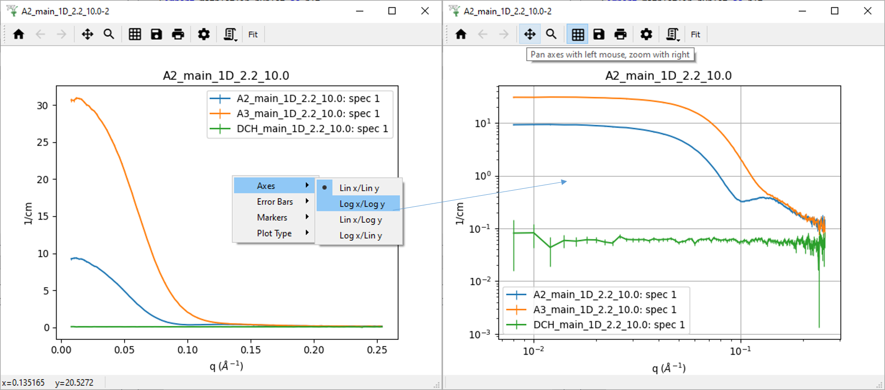885x390 pixels.
Task: Click the orange A3 legend line in left plot
Action: pos(220,114)
